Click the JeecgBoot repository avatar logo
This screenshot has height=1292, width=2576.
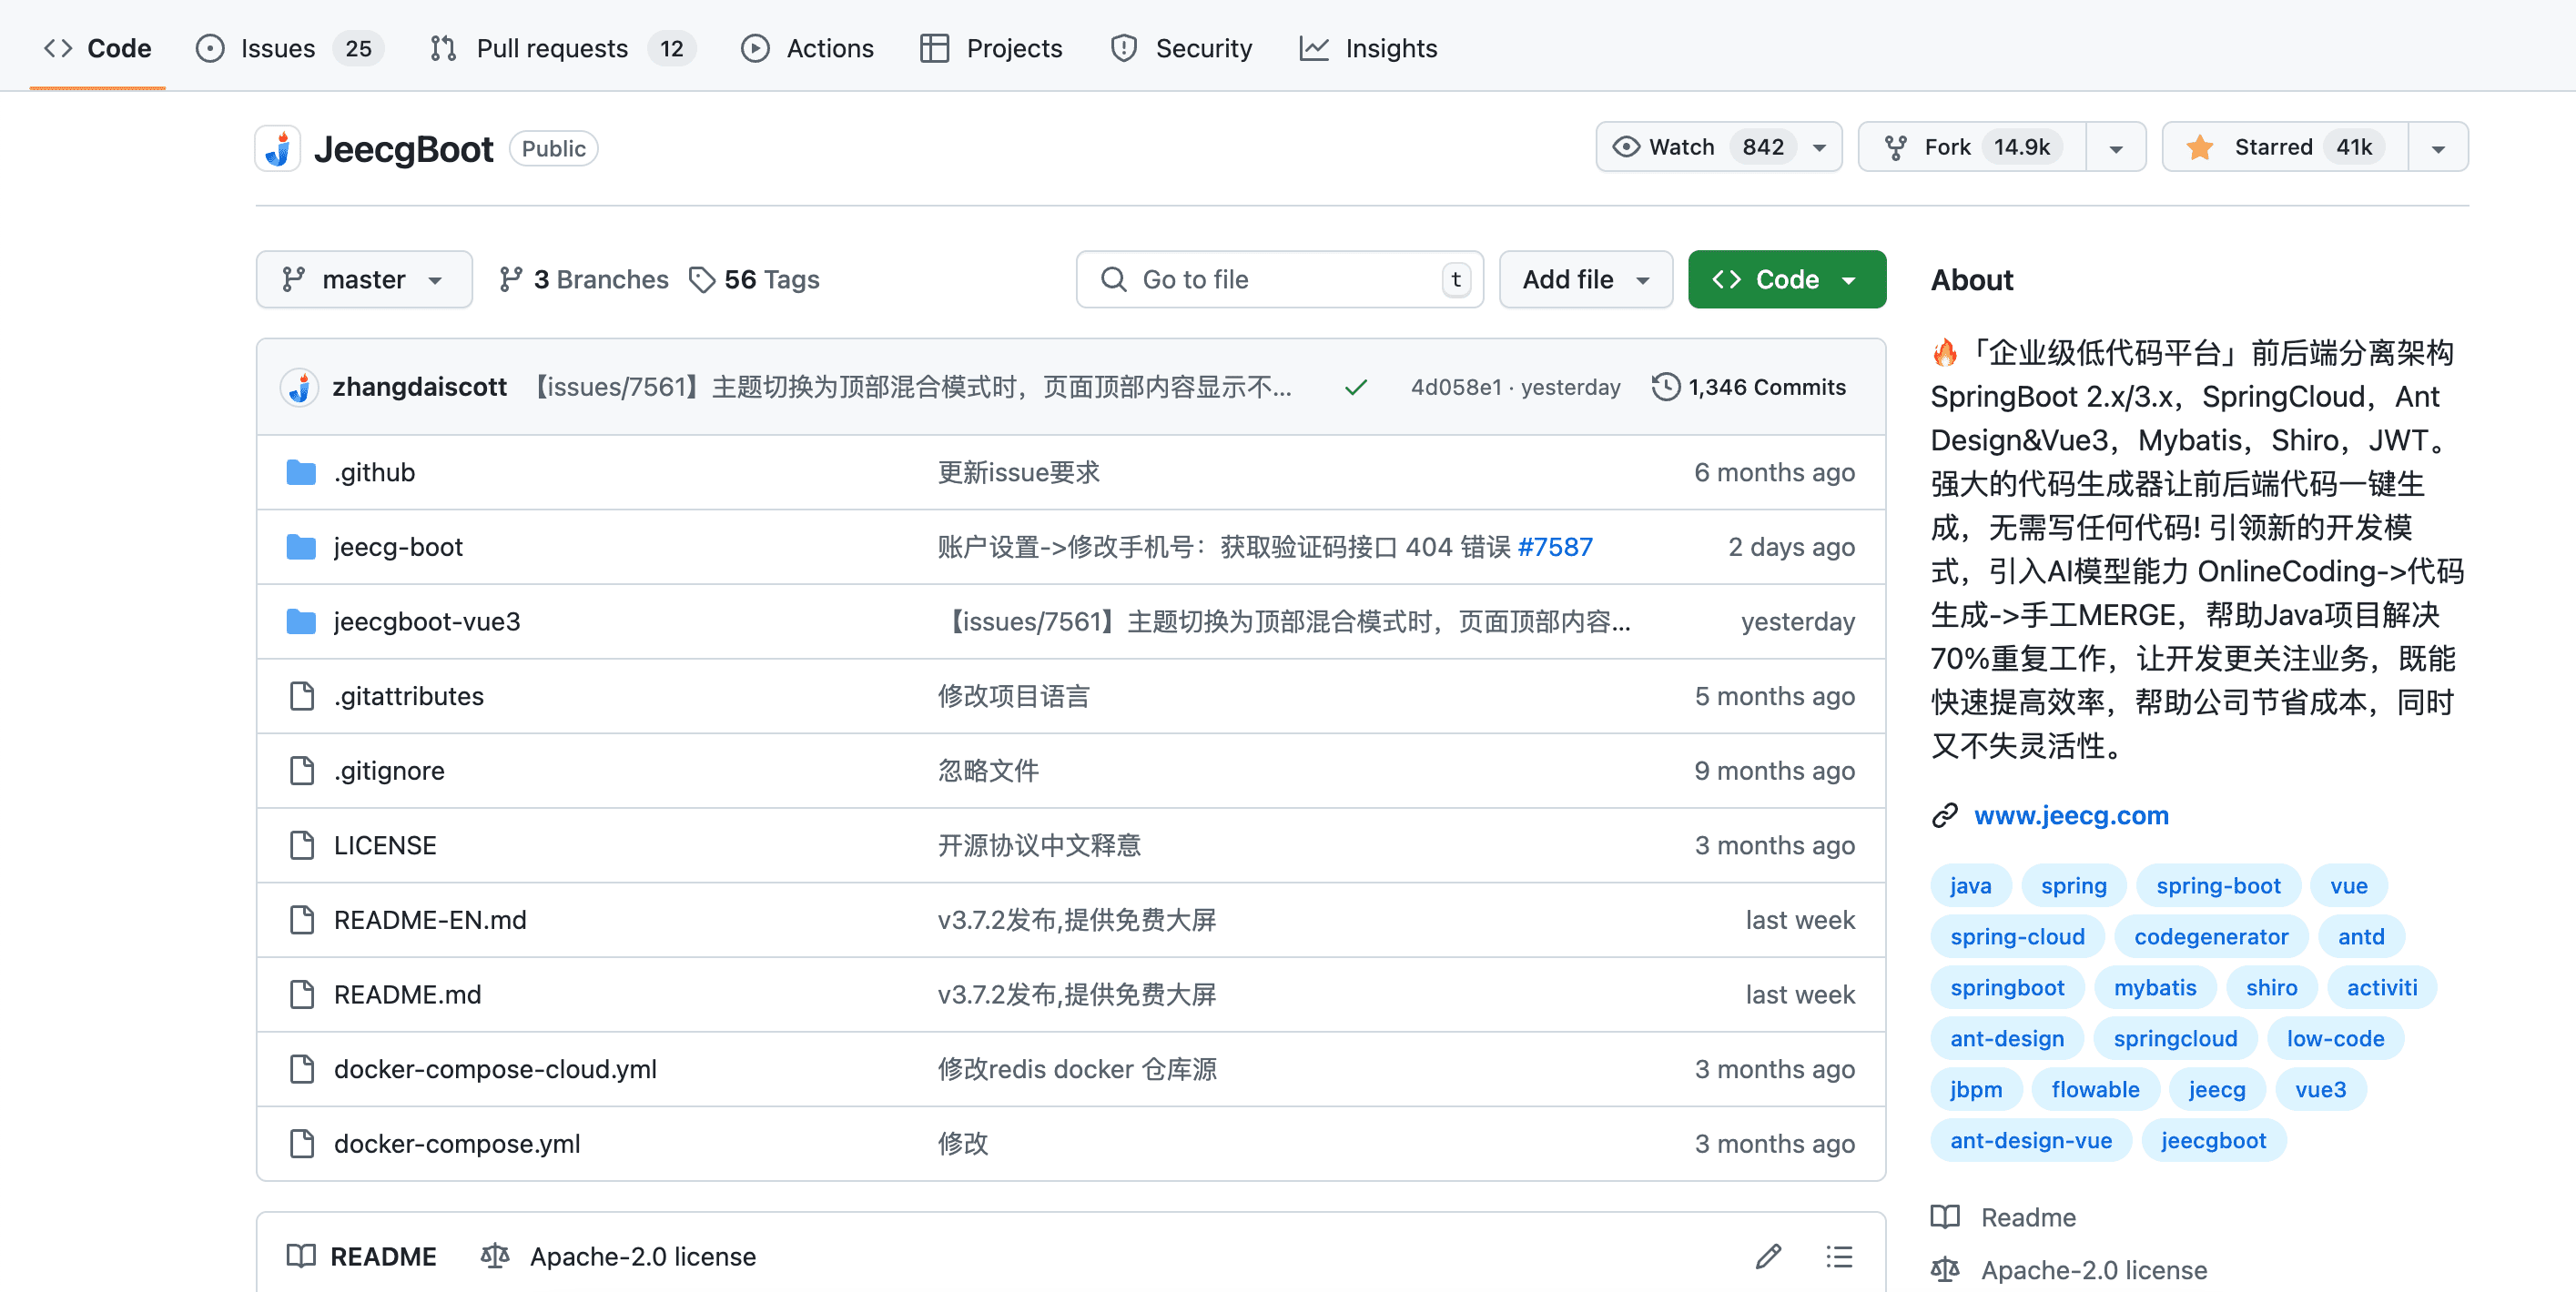tap(278, 149)
